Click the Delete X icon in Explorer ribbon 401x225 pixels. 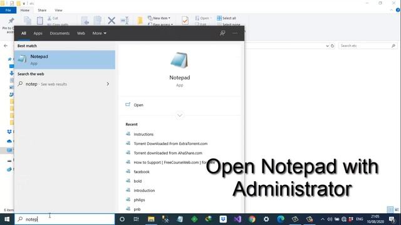pos(112,21)
